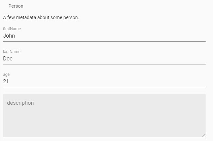Viewport: 213px width, 141px height.
Task: Click the lastName floating label
Action: pos(12,52)
